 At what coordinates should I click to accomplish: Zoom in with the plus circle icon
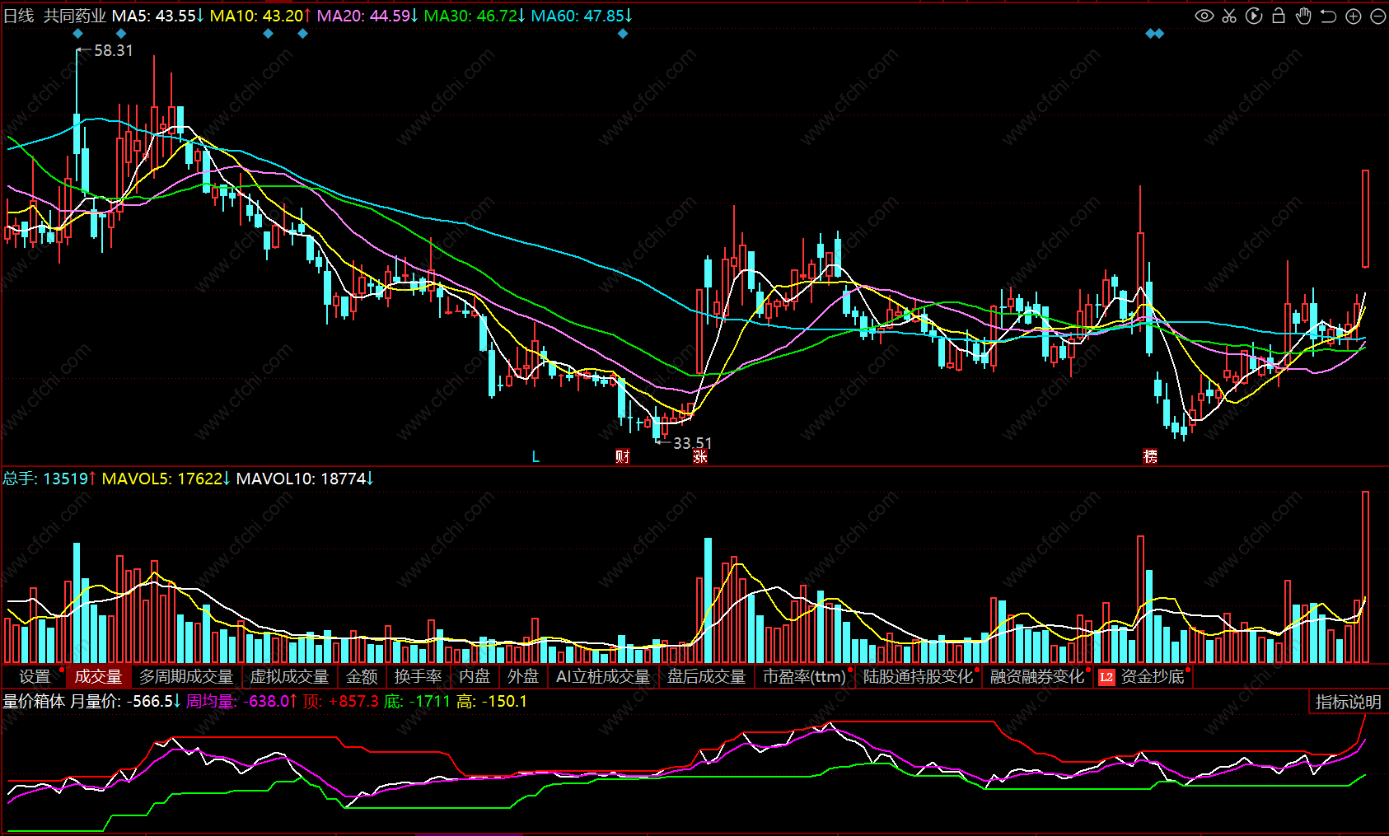click(x=1353, y=16)
